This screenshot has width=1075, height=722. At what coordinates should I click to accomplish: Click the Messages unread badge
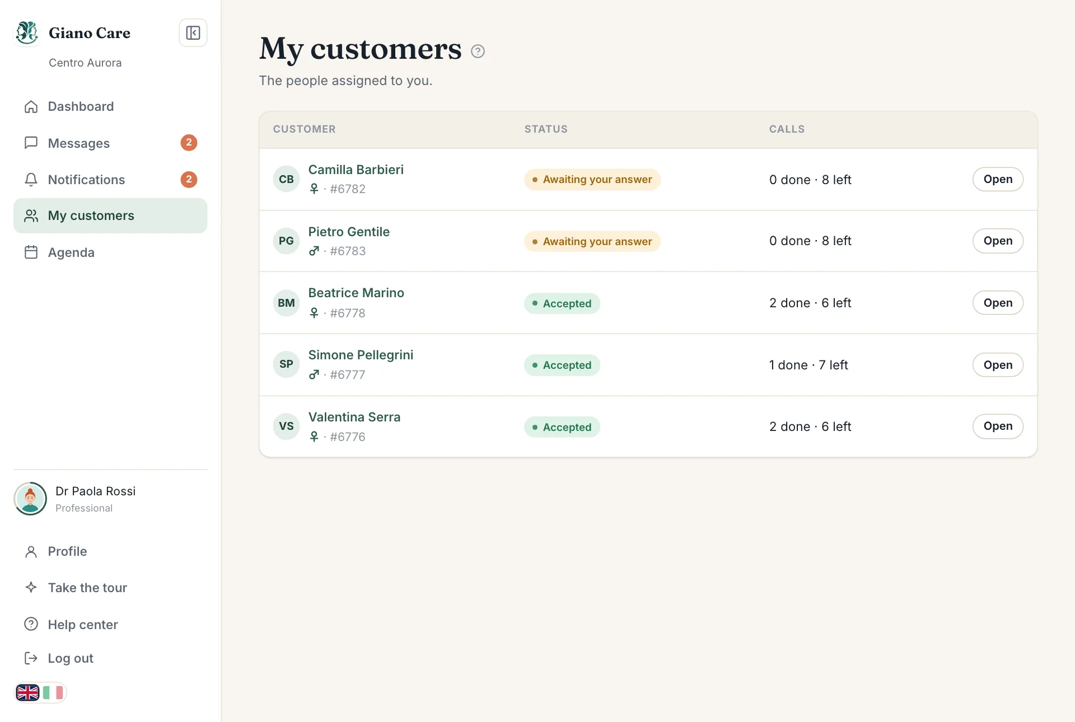click(x=189, y=143)
